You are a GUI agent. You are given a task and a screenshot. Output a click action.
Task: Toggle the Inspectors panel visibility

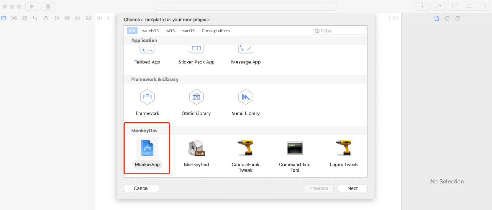483,7
